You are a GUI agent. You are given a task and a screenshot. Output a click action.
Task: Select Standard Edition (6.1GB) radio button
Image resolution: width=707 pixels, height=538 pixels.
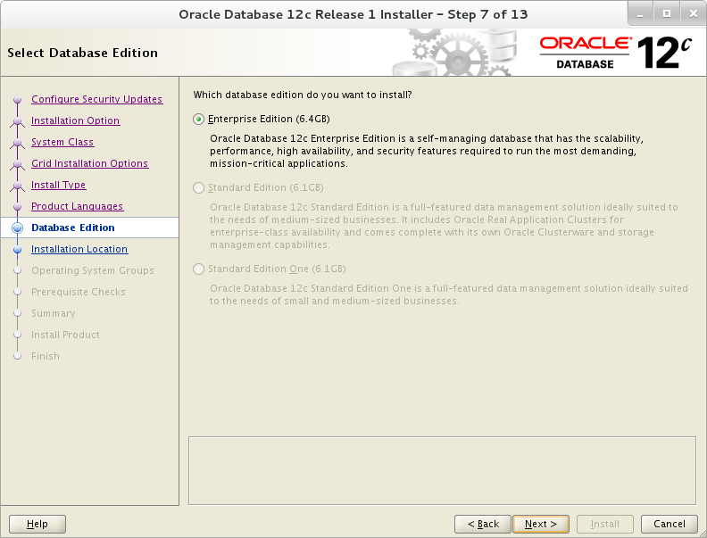point(198,187)
